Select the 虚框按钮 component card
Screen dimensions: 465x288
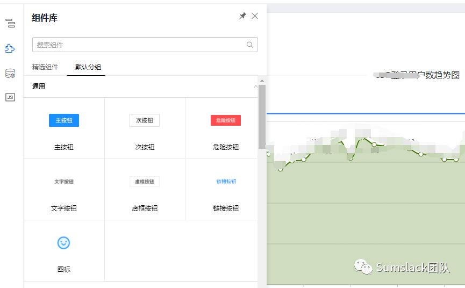coord(145,190)
